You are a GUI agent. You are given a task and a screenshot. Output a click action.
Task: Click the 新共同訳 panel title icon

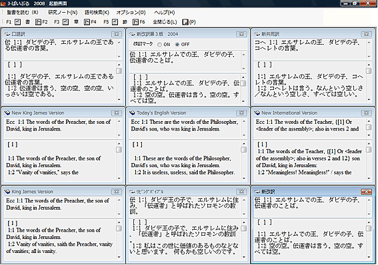(257, 34)
